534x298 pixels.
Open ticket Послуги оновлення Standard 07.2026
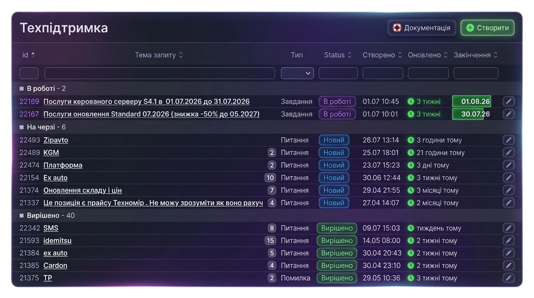(151, 114)
